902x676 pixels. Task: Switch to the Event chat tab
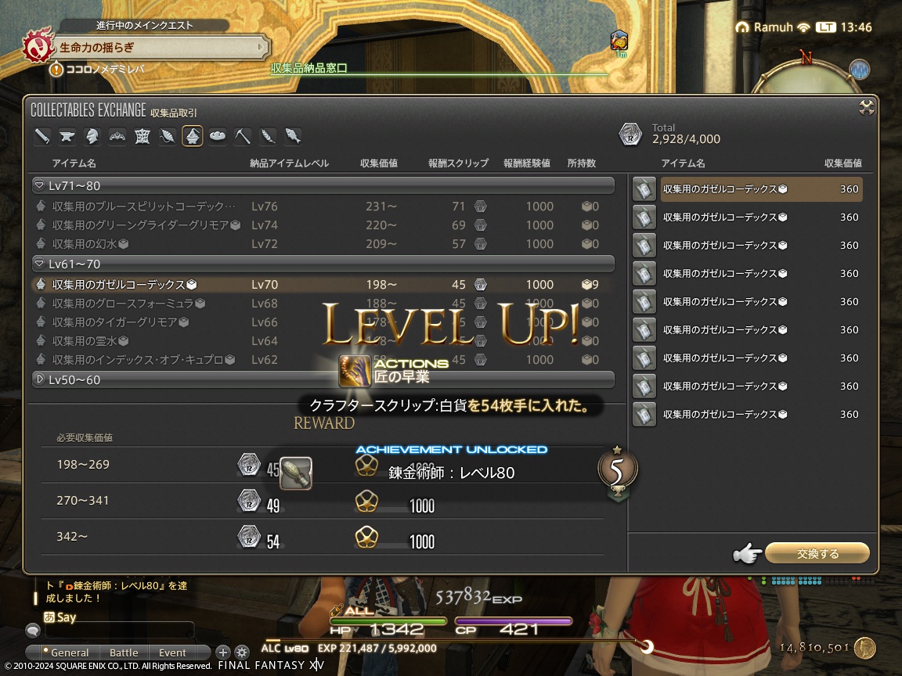click(172, 653)
